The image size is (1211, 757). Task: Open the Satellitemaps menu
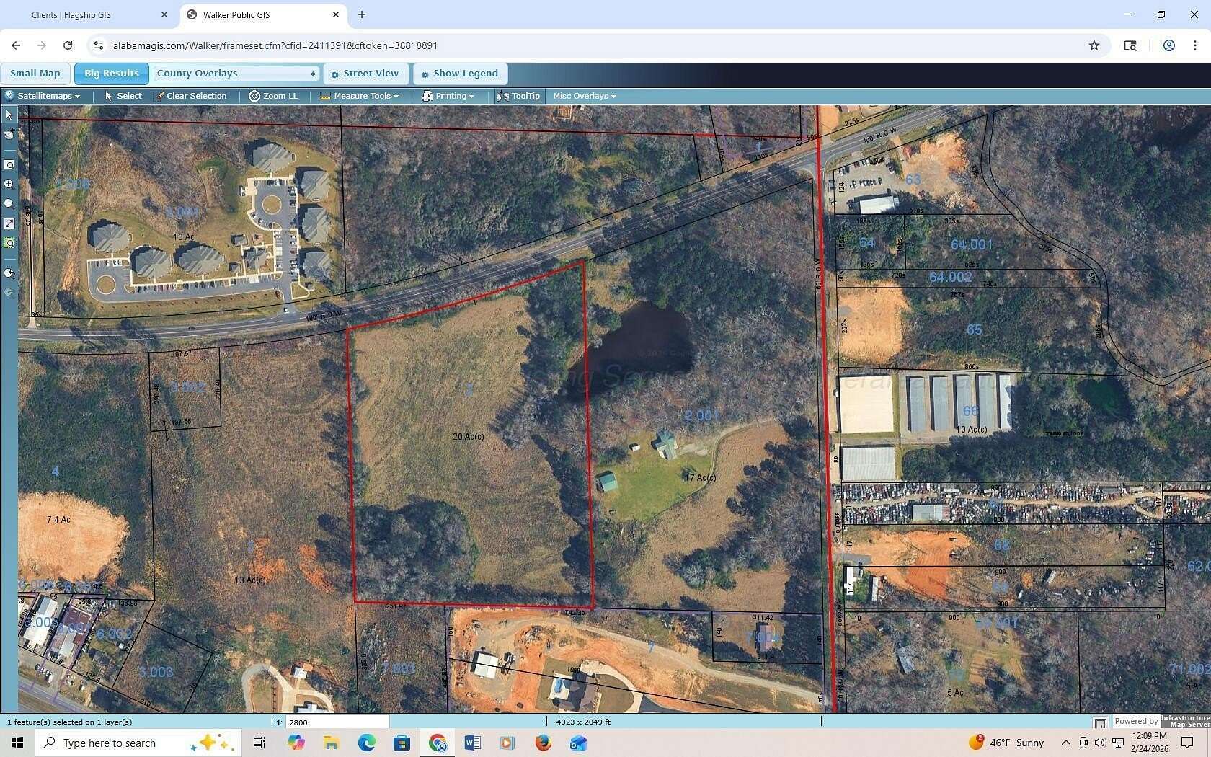pos(45,95)
